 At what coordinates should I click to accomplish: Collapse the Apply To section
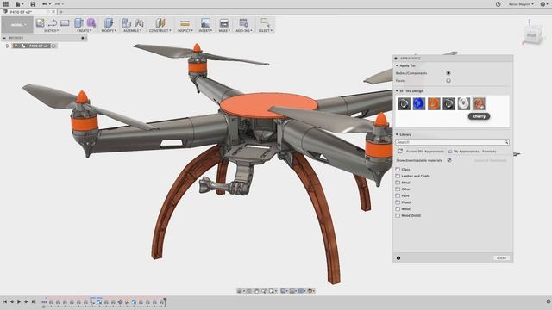397,65
